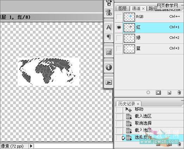This screenshot has height=149, width=184.
Task: Hide the 红 channel eye icon
Action: tap(119, 28)
